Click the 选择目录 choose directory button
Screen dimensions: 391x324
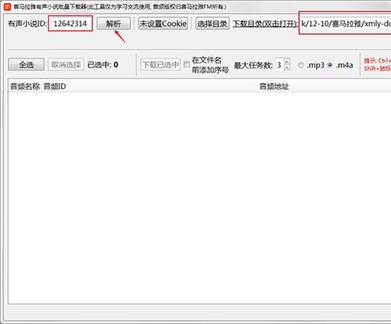213,24
